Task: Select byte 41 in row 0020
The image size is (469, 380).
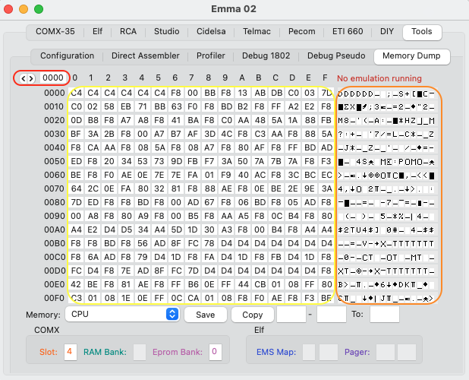Action: click(176, 120)
